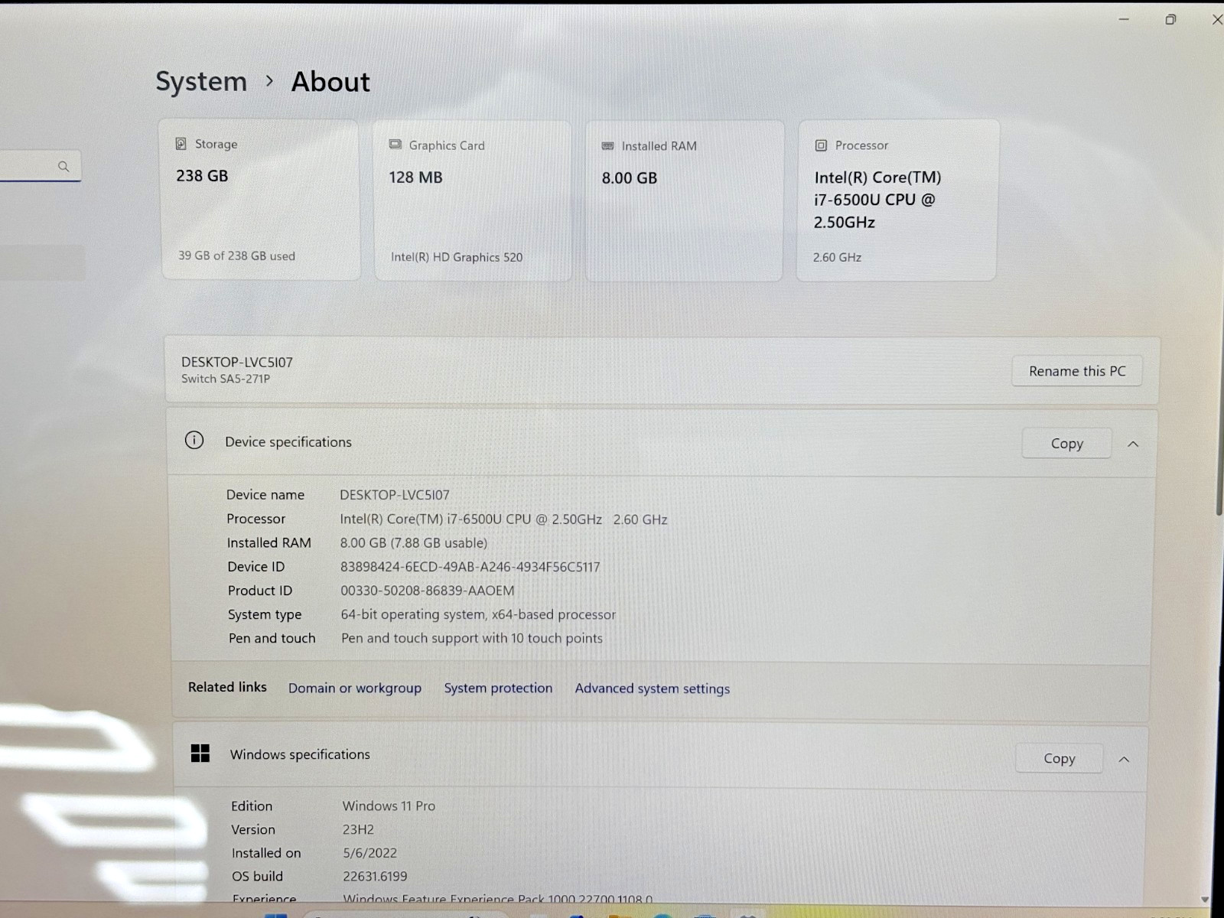Restore down the Settings window
The width and height of the screenshot is (1224, 918).
click(x=1170, y=19)
